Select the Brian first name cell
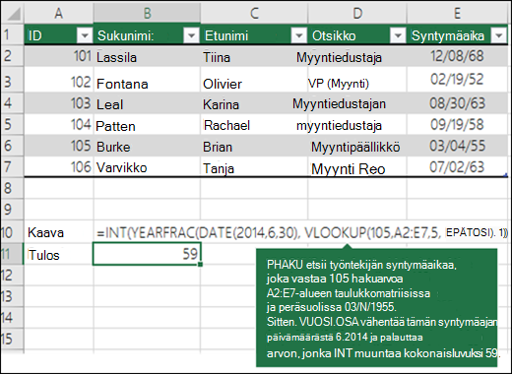The image size is (512, 374). coord(254,146)
